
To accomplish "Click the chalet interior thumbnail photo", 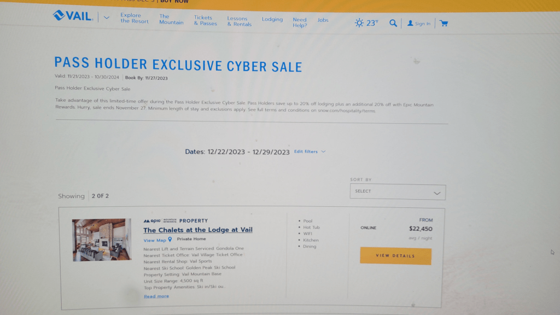I will [x=102, y=240].
